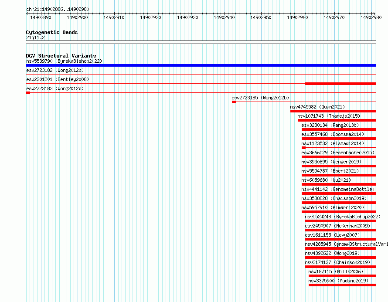Open nsv4392622 (Wong2019) variant label
This screenshot has height=302, width=388.
pos(332,253)
